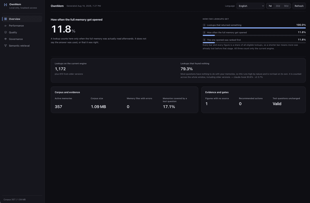Open the Overview section
Screen dimensions: 310x203
(x=22, y=19)
